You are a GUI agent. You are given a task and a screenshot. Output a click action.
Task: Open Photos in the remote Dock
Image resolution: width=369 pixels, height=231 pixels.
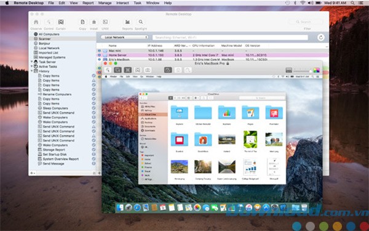[x=197, y=208]
